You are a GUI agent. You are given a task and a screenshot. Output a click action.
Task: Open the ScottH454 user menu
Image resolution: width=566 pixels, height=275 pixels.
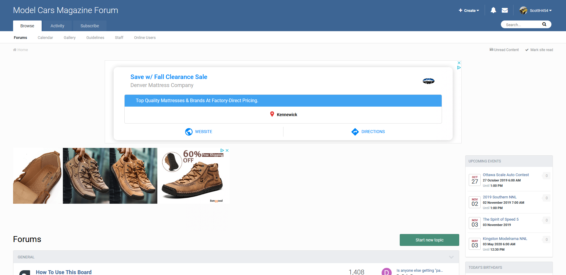tap(540, 10)
